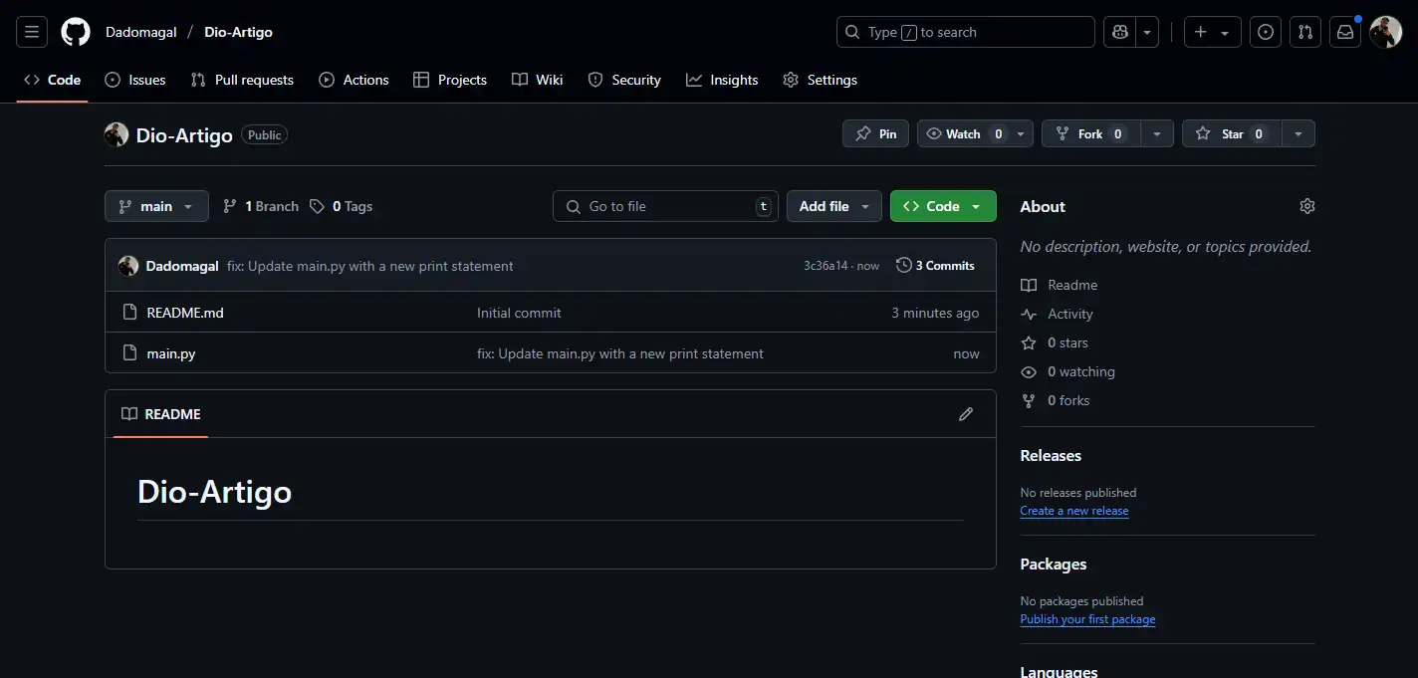Click the Dio-Artigo repository title
The width and height of the screenshot is (1418, 678).
click(184, 134)
